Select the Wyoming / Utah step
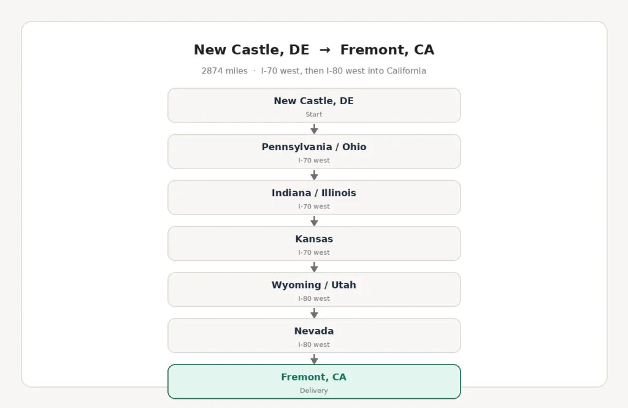The width and height of the screenshot is (628, 408). click(314, 290)
